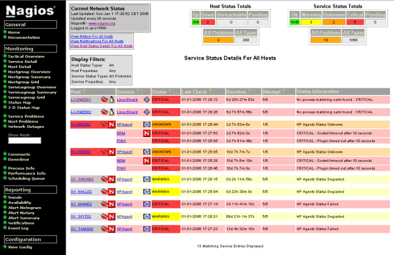Click HP logo icon on SV_TAMS02 row
394x255 pixels.
pyautogui.click(x=146, y=229)
